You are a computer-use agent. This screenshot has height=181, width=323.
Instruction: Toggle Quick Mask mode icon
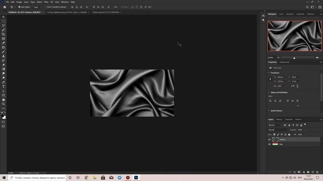(4, 122)
